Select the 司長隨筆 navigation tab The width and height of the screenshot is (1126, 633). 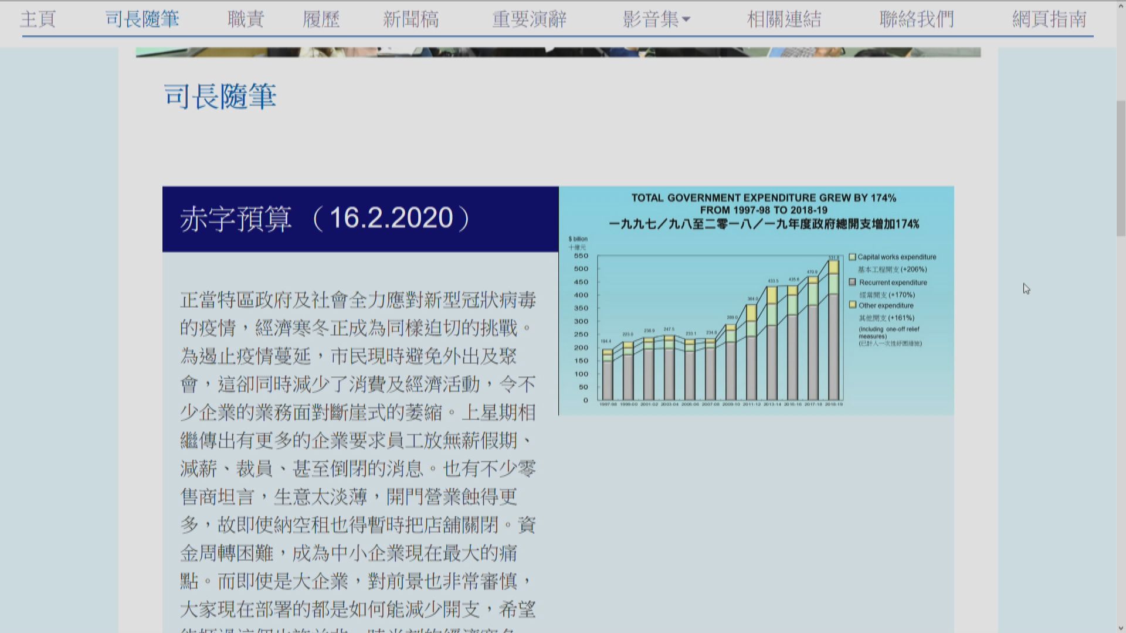[x=143, y=19]
